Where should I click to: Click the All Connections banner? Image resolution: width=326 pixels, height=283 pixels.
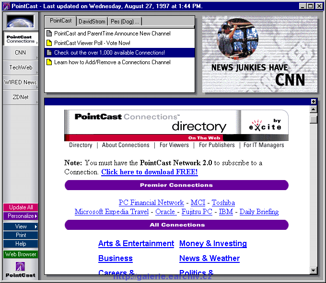(176, 225)
